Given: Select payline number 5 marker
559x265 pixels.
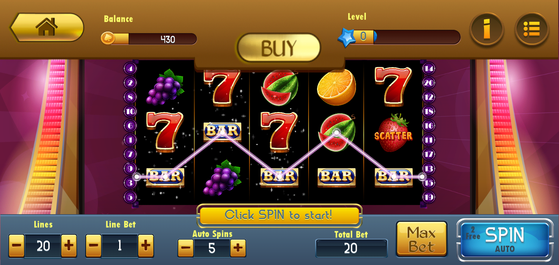Looking at the screenshot, I should click(x=130, y=197).
